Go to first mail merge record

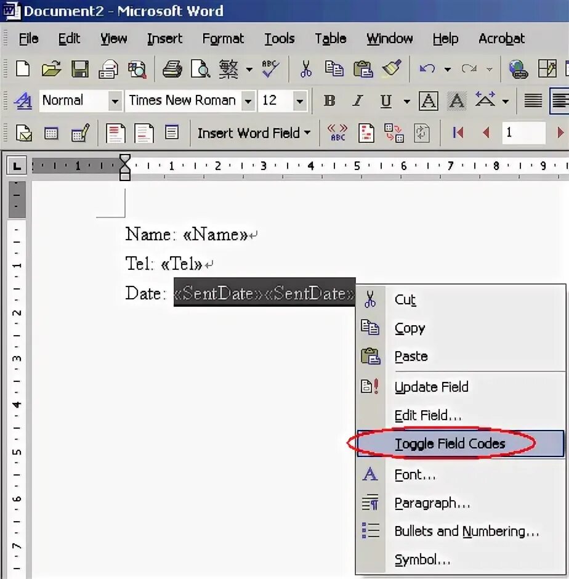pyautogui.click(x=458, y=132)
